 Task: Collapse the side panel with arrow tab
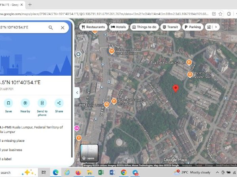pyautogui.click(x=77, y=93)
